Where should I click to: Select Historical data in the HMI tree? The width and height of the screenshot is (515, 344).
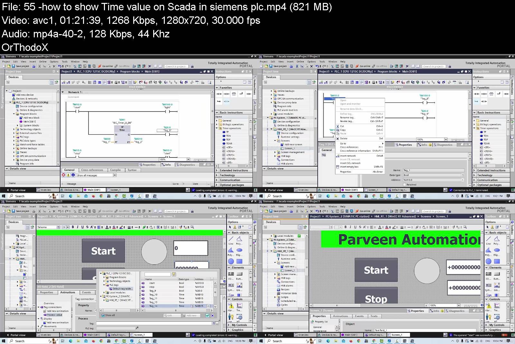(286, 293)
